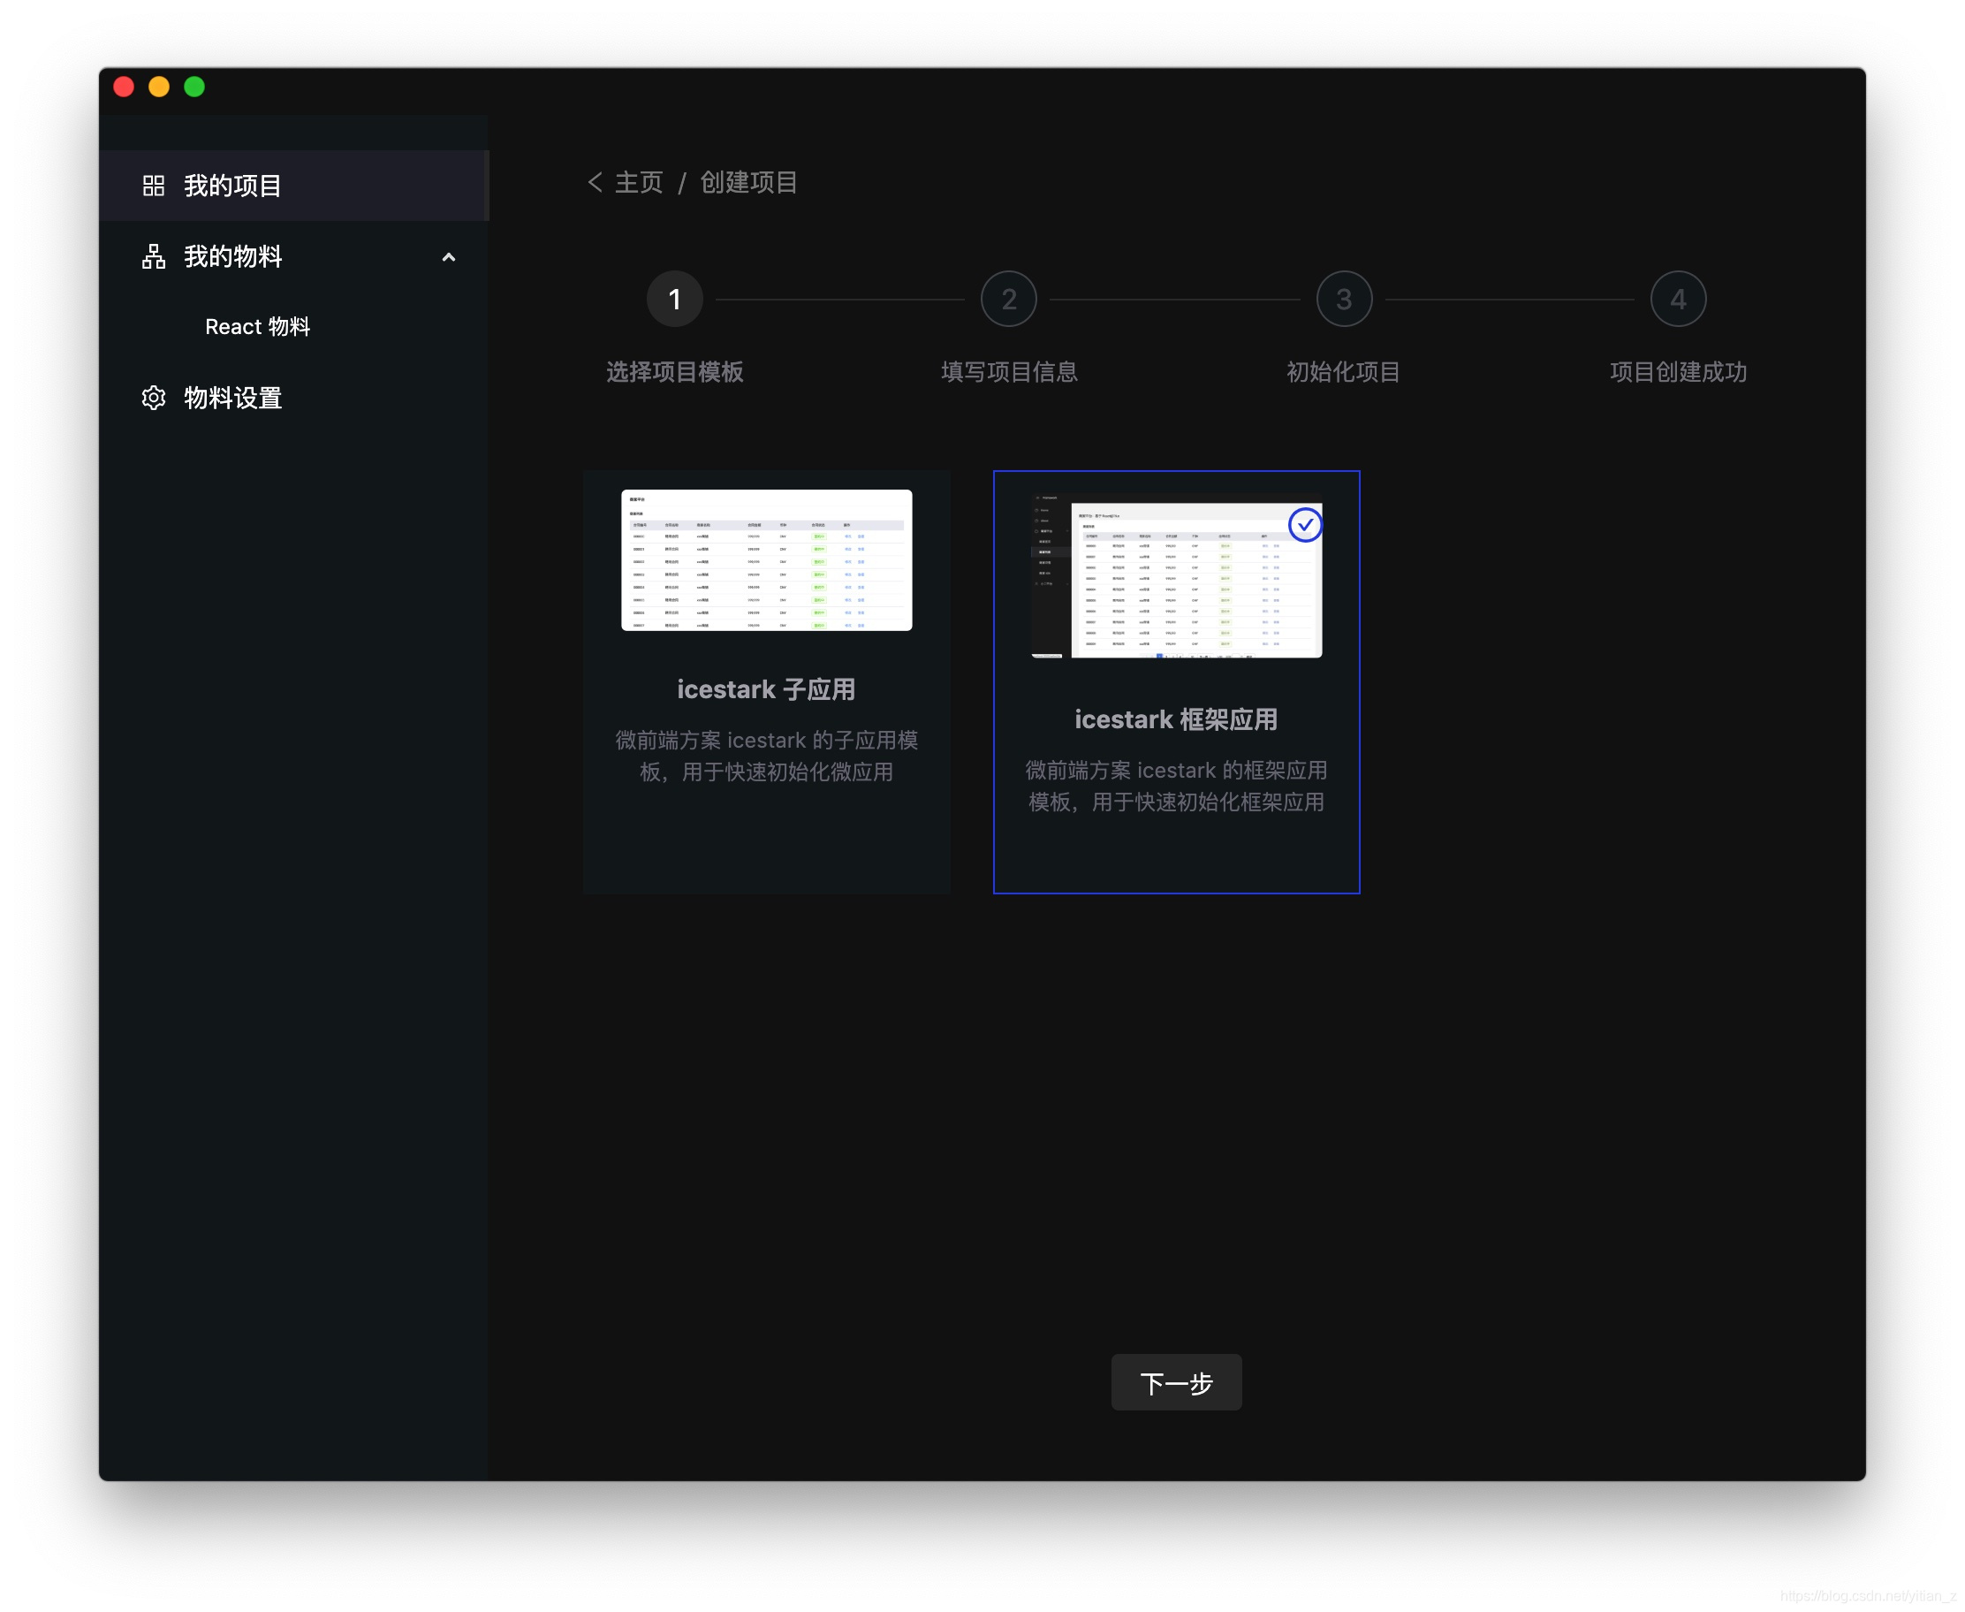
Task: Open 我的项目 in the sidebar
Action: coord(292,186)
